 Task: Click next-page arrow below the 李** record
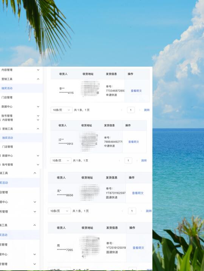coord(139,110)
